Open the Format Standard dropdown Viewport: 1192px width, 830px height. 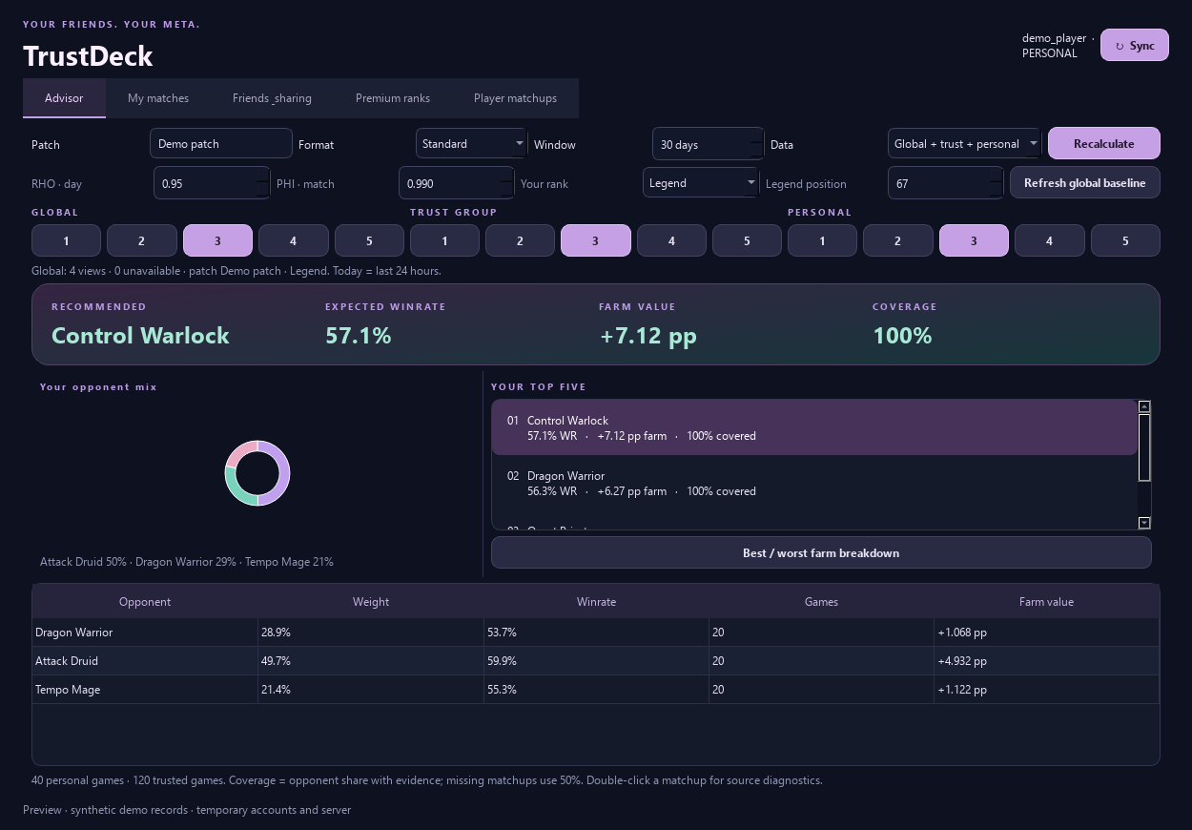click(471, 143)
